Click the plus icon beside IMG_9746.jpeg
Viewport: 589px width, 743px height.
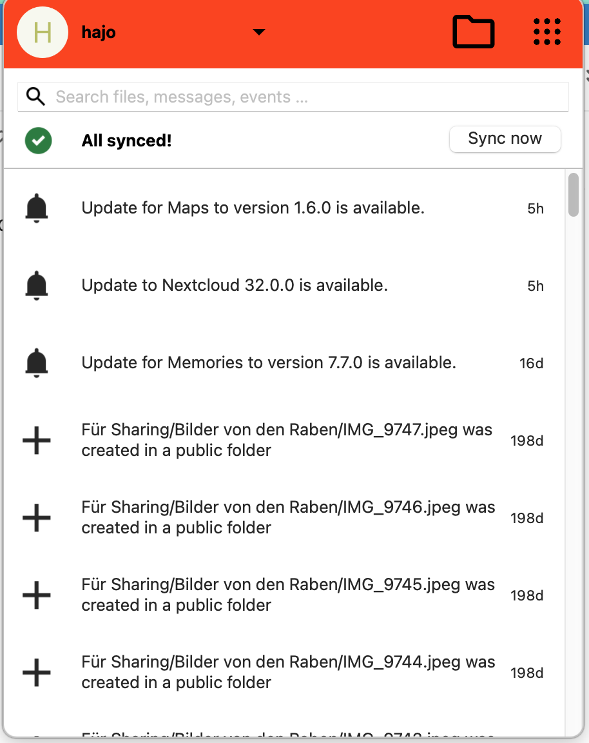pyautogui.click(x=37, y=518)
